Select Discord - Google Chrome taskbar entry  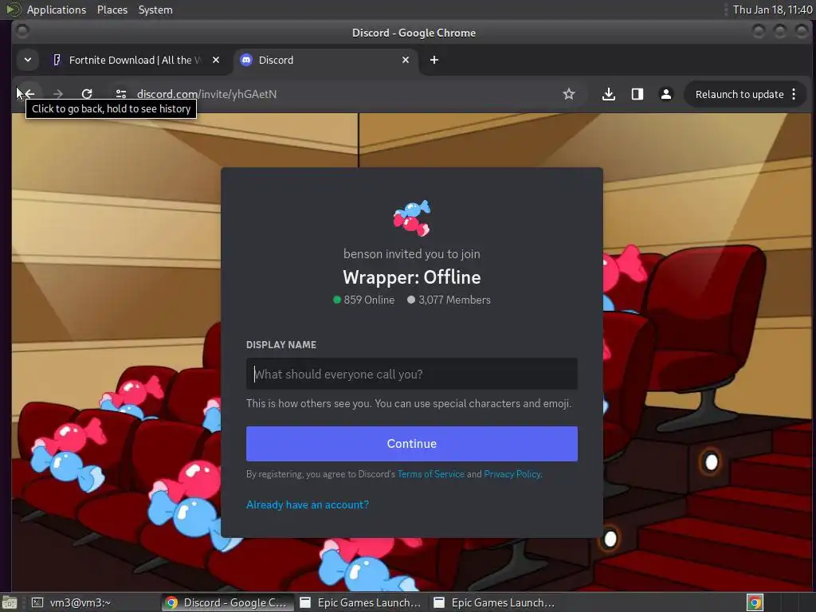227,602
